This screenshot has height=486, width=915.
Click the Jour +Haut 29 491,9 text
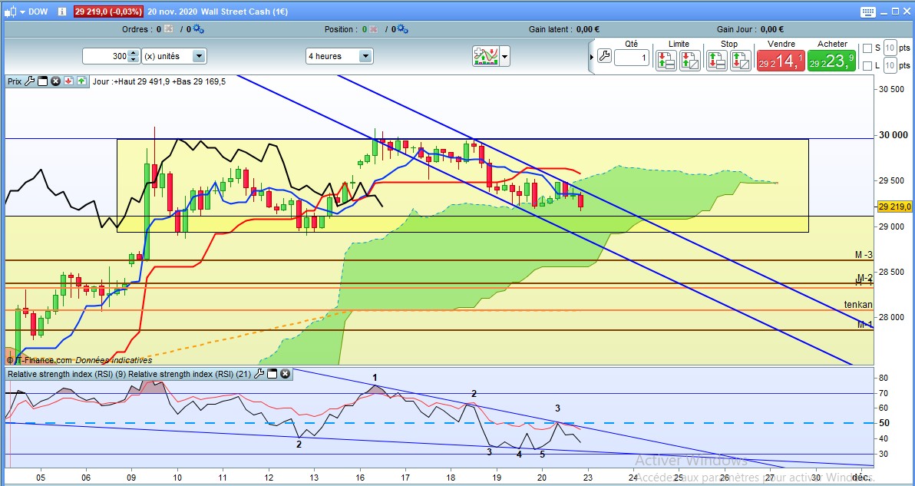point(131,81)
